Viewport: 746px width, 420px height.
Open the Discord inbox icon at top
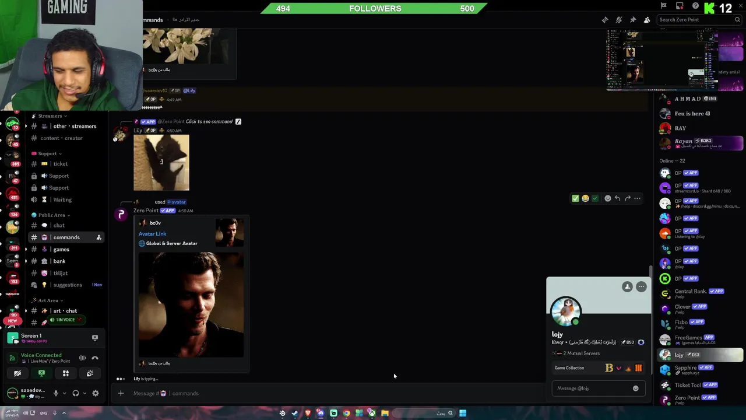(680, 6)
